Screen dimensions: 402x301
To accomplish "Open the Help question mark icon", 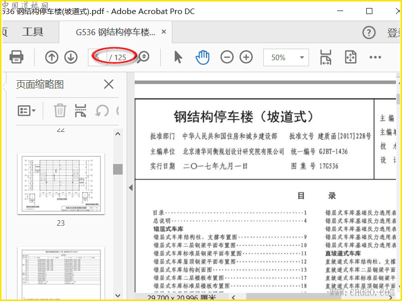I will coord(369,33).
